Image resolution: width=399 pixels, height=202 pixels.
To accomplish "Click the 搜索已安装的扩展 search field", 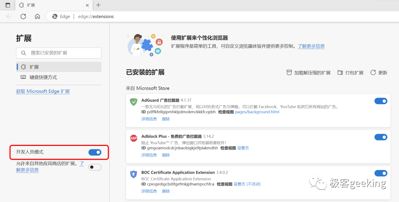I will (x=59, y=53).
